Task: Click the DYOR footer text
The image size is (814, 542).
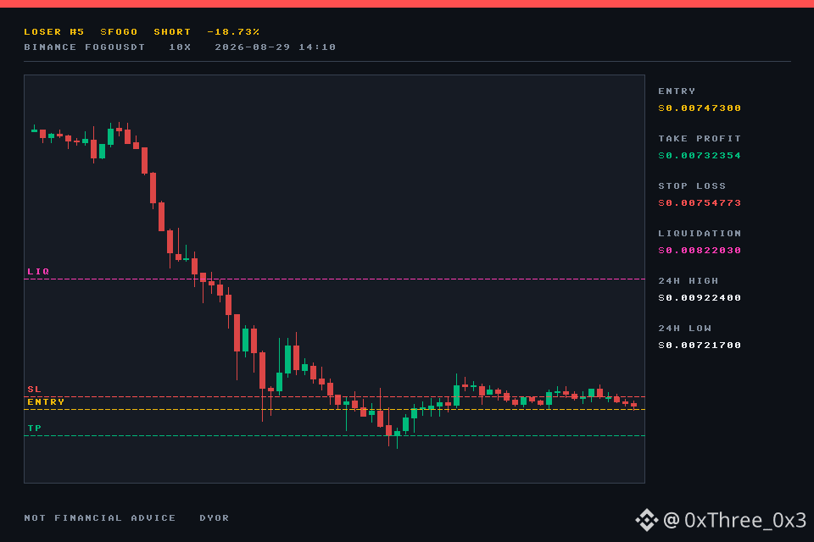Action: coord(215,518)
